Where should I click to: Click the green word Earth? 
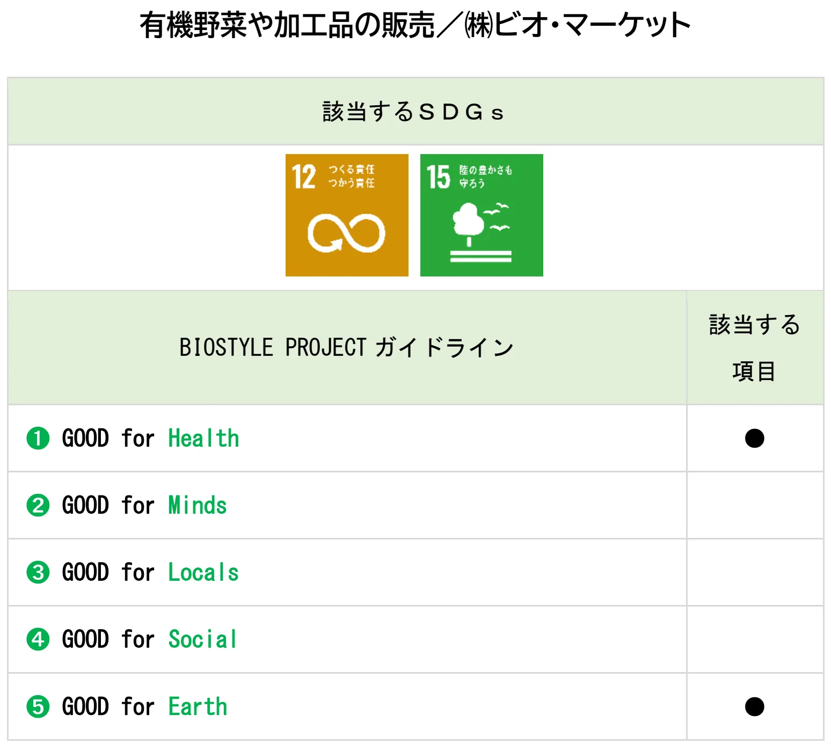198,706
